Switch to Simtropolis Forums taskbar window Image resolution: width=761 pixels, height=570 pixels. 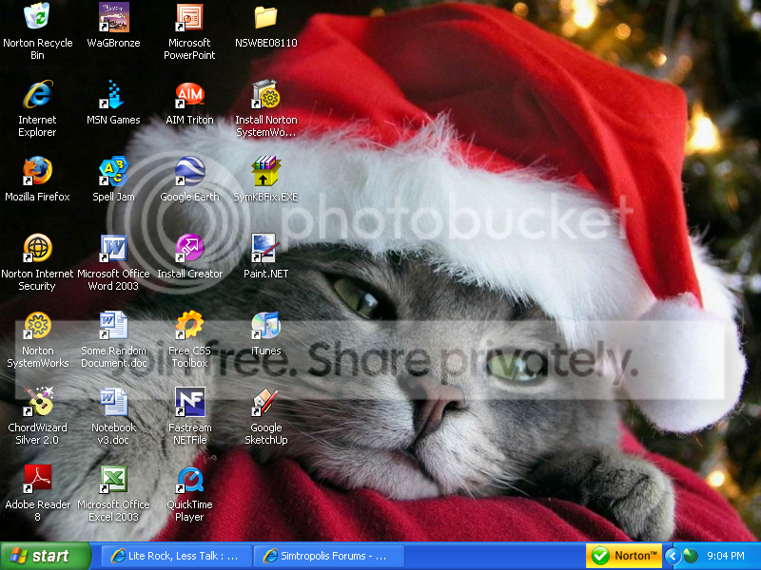click(328, 556)
